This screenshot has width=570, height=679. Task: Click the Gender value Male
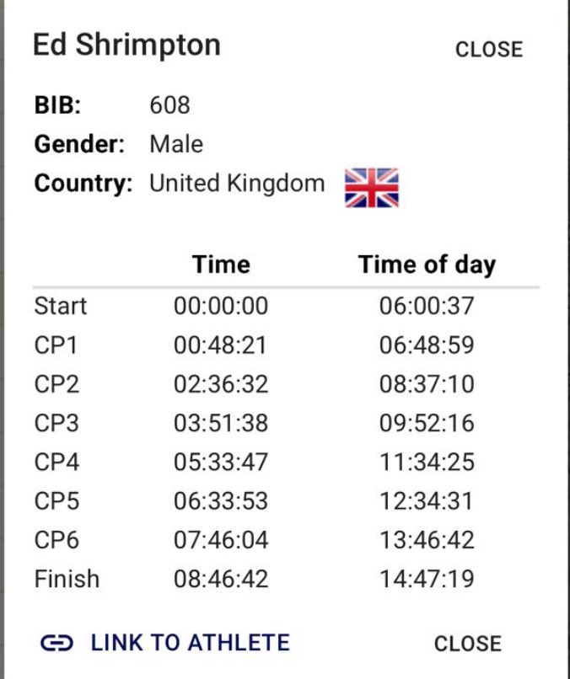coord(176,144)
